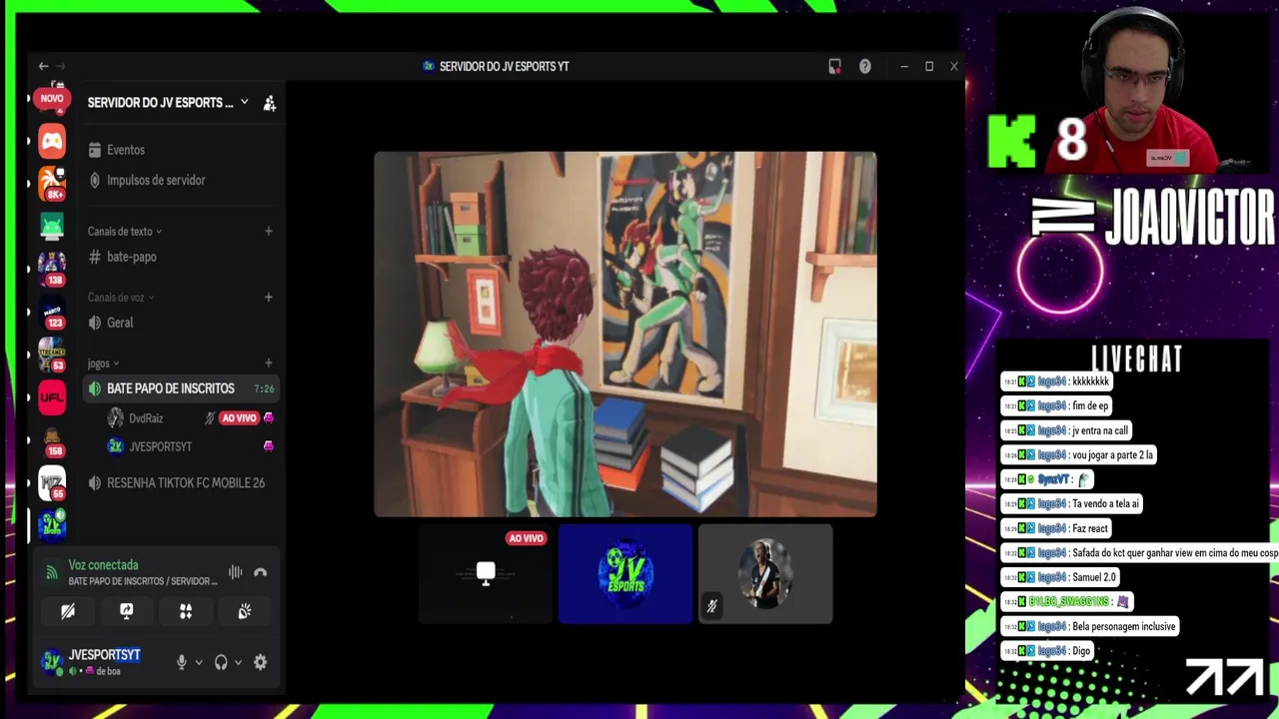Open microphone input options chevron
The width and height of the screenshot is (1279, 719).
click(x=198, y=662)
